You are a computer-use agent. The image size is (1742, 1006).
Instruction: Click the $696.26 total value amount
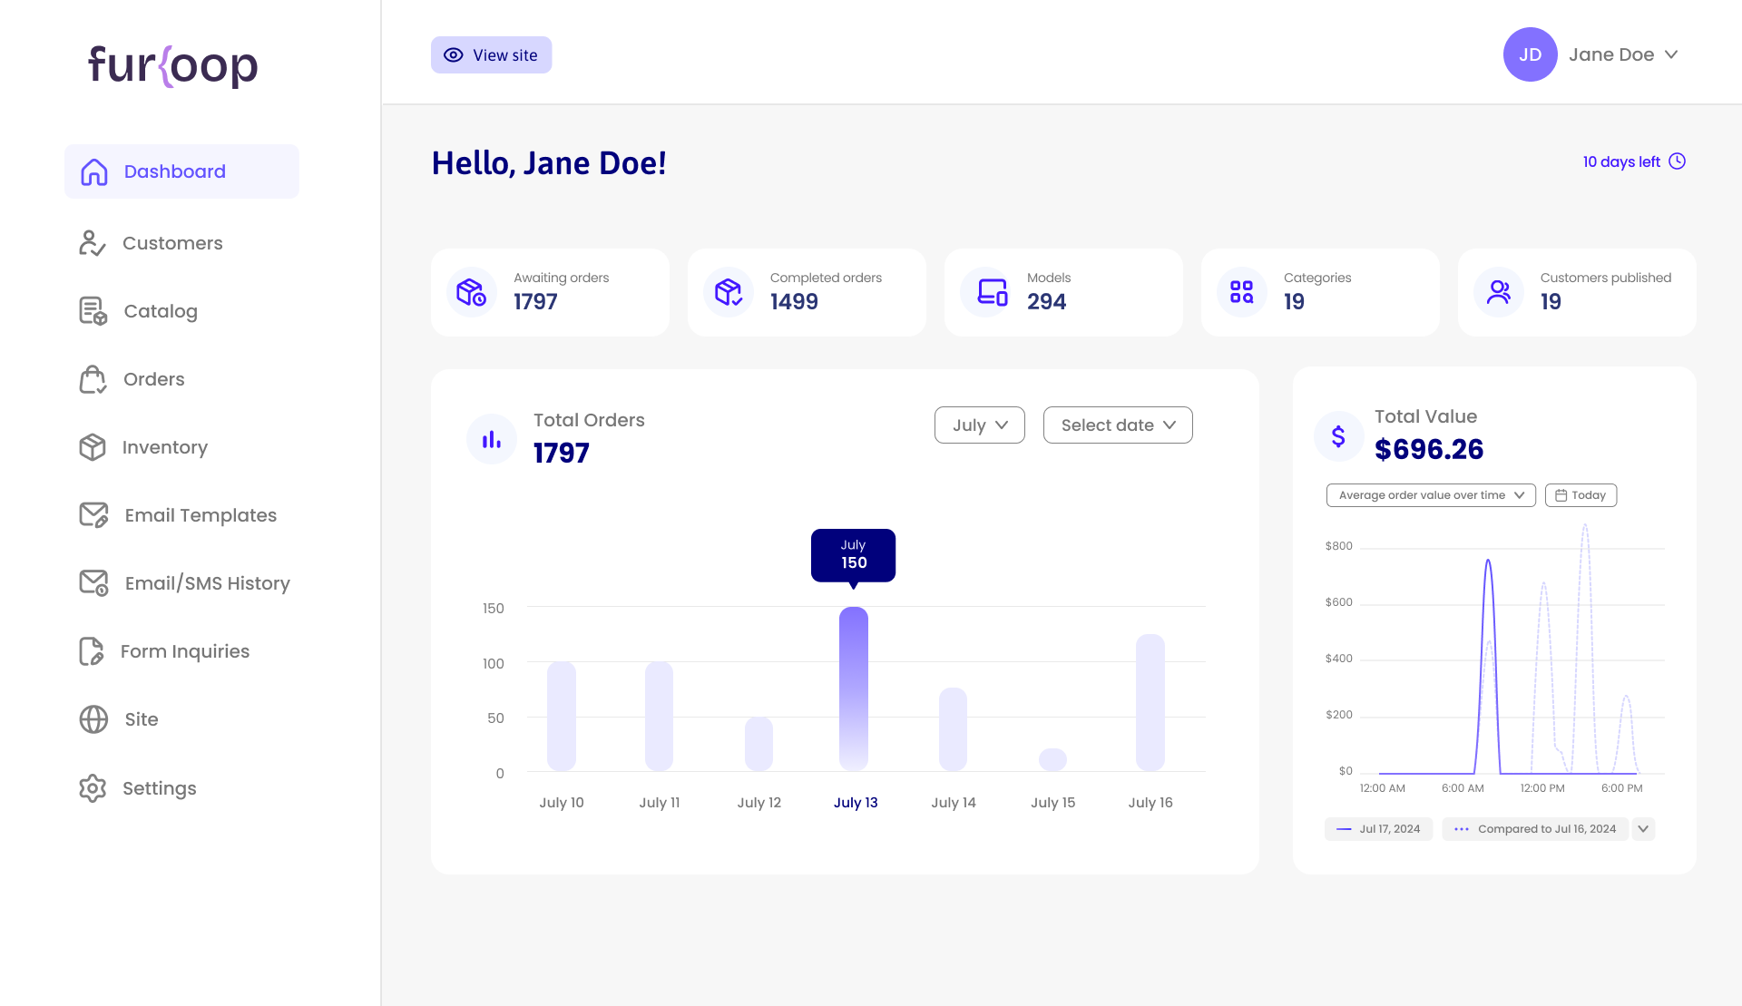[1429, 449]
